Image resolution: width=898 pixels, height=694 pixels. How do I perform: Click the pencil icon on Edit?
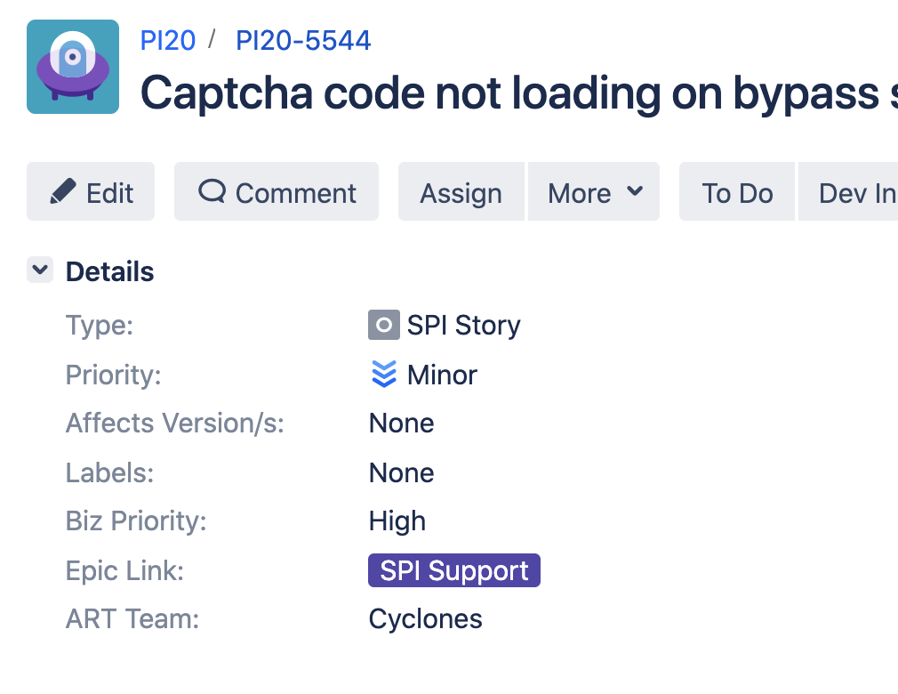coord(62,190)
